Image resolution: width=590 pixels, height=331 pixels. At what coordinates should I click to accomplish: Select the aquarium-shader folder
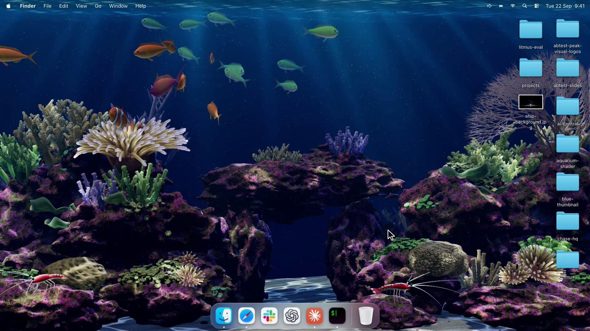567,144
